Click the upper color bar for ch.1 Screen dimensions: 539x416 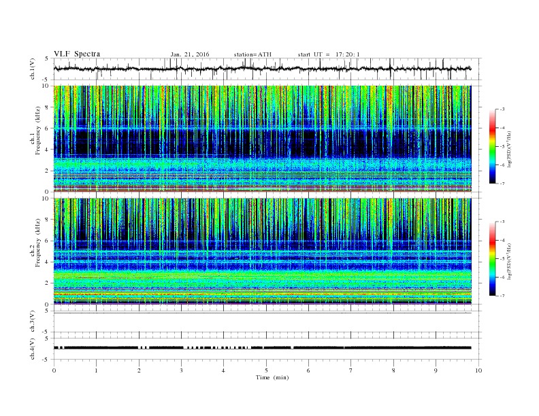(x=493, y=146)
